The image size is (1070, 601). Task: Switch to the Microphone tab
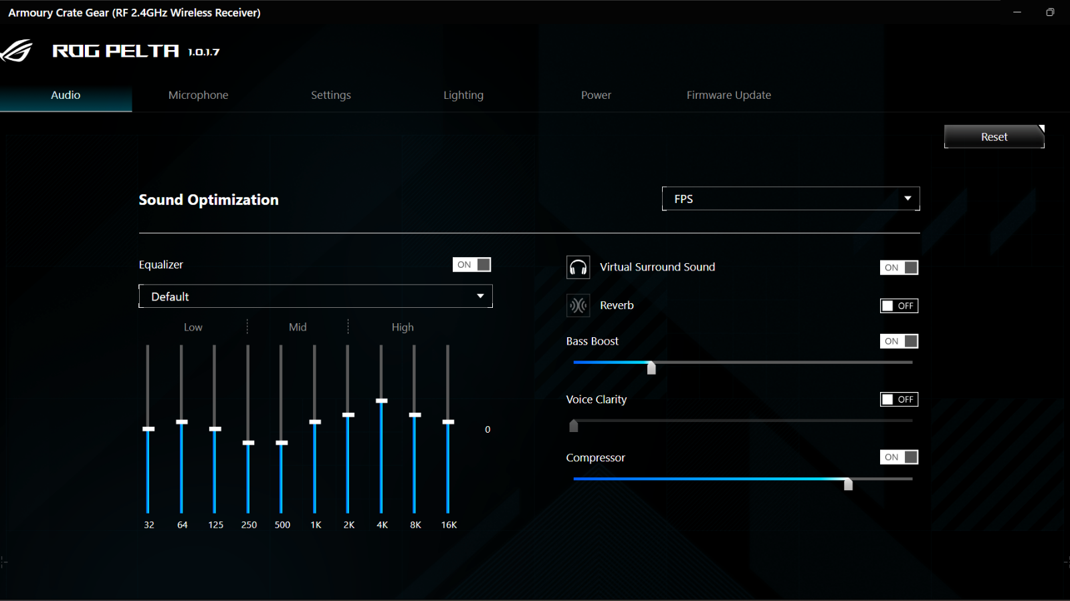[198, 95]
